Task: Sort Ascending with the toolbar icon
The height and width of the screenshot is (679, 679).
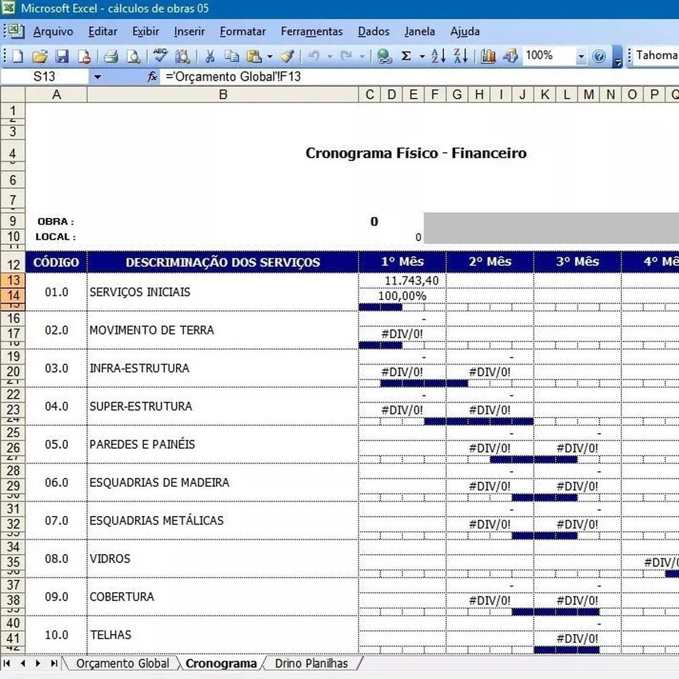Action: pos(438,56)
